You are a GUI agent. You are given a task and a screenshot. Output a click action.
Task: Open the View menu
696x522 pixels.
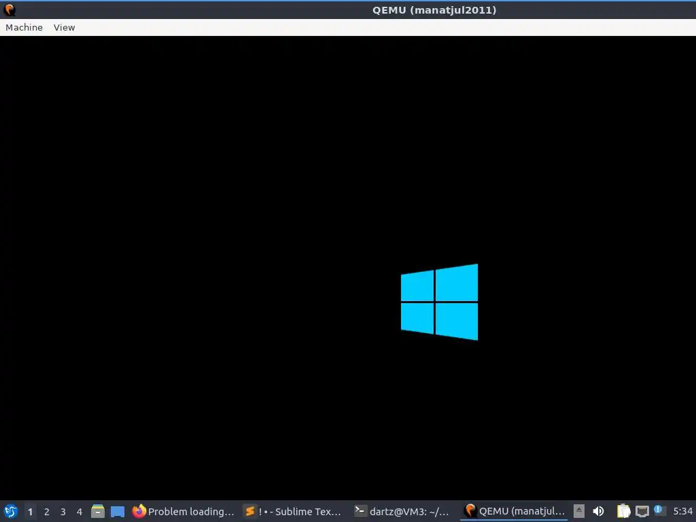(65, 27)
